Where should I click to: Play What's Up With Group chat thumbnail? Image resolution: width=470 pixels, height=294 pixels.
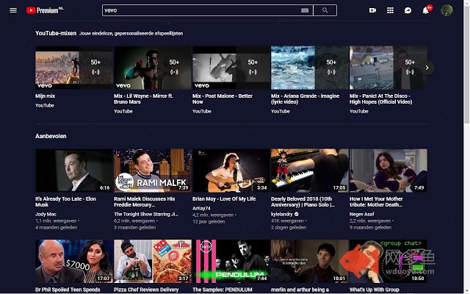pos(388,261)
